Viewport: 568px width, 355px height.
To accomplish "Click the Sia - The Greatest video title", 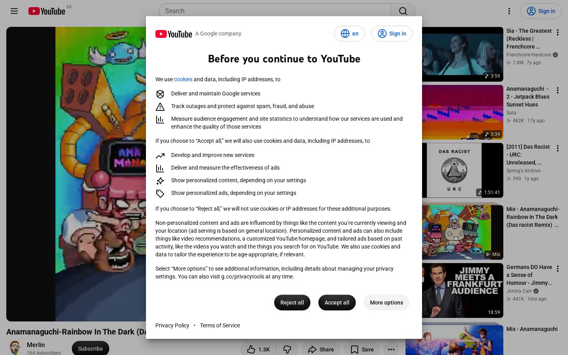I will pos(529,39).
